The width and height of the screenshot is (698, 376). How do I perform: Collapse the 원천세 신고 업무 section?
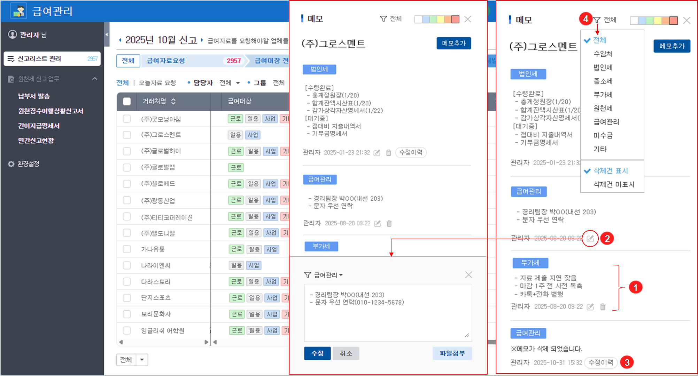click(x=95, y=79)
